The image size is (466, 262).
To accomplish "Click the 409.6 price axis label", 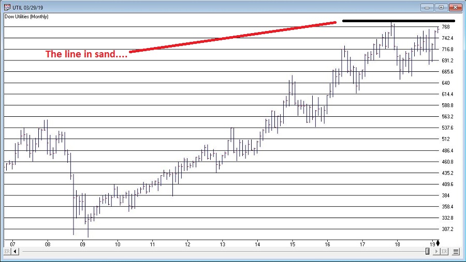I will 447,184.
